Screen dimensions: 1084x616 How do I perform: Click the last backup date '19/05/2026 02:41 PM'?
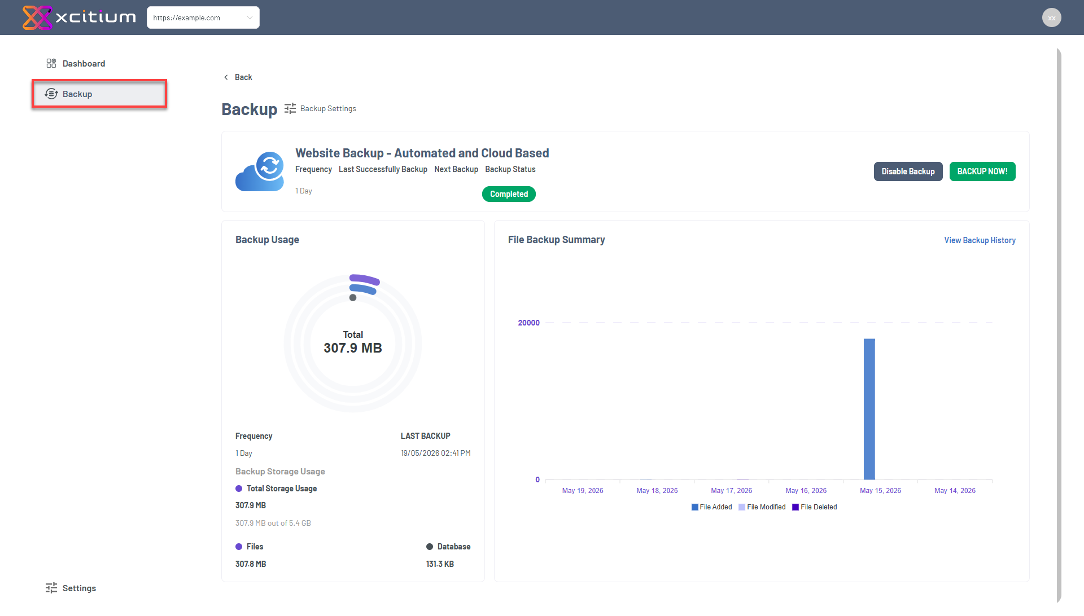(x=436, y=453)
